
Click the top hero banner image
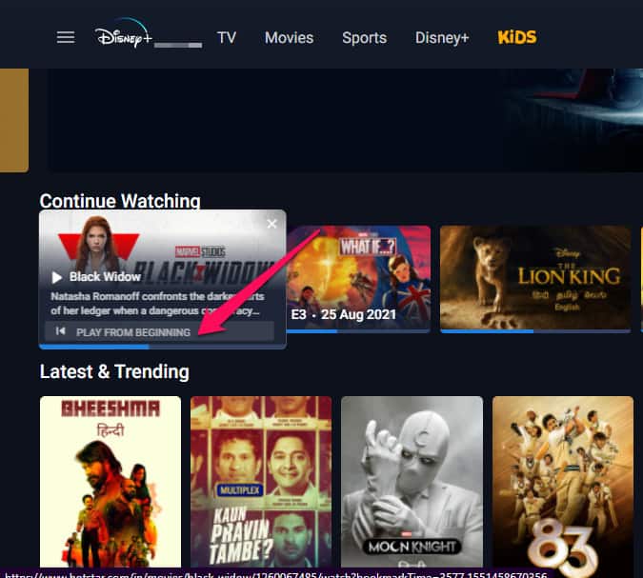click(333, 119)
